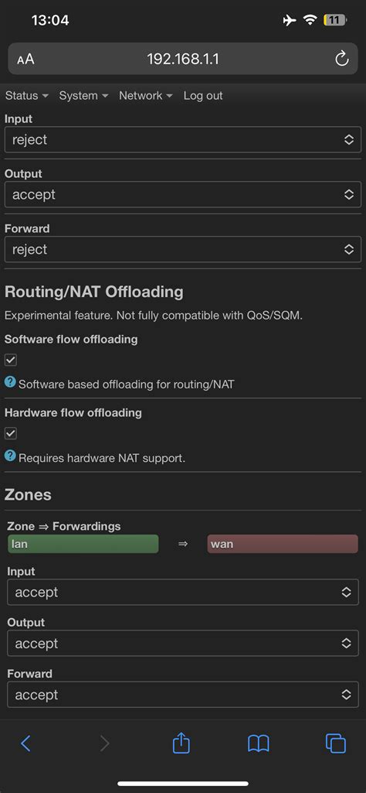Open the Status menu

(27, 96)
